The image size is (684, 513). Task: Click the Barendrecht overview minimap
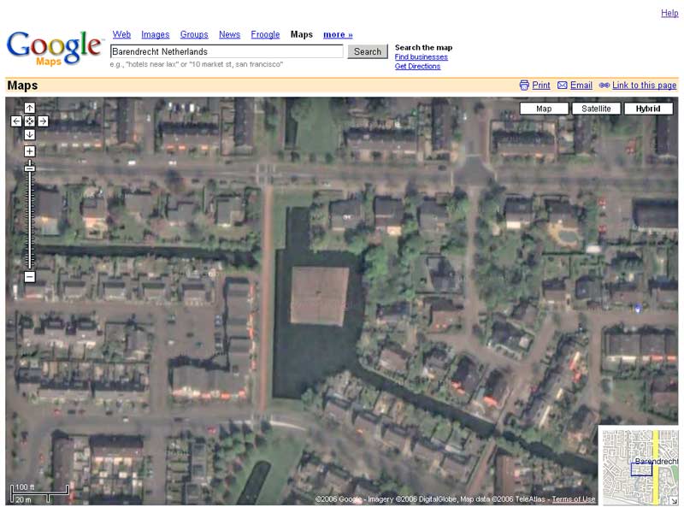pyautogui.click(x=639, y=466)
